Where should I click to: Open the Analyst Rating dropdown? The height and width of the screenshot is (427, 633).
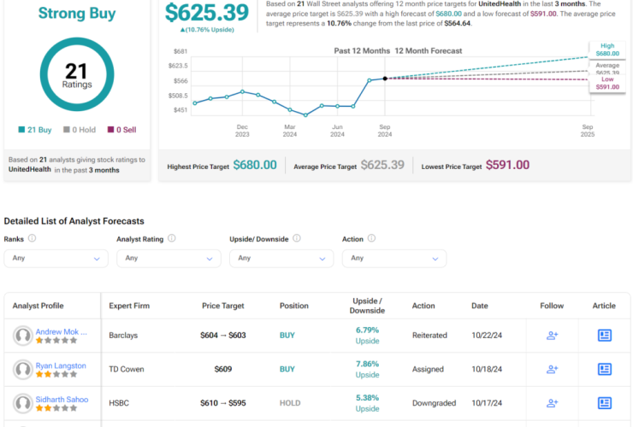point(169,259)
